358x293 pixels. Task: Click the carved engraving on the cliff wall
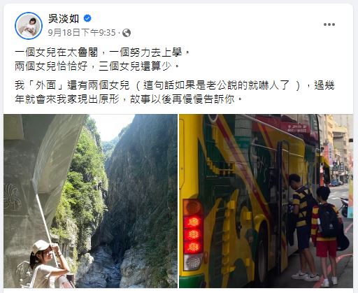(12, 197)
